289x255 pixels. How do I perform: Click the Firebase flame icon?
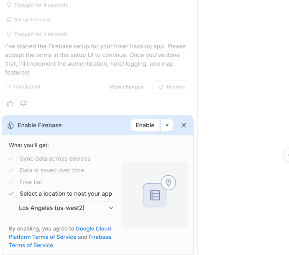point(11,125)
